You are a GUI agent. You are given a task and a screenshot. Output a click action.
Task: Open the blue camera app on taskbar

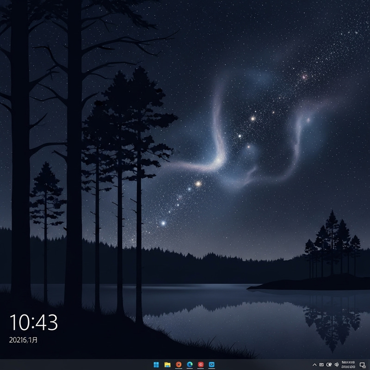[x=211, y=364]
